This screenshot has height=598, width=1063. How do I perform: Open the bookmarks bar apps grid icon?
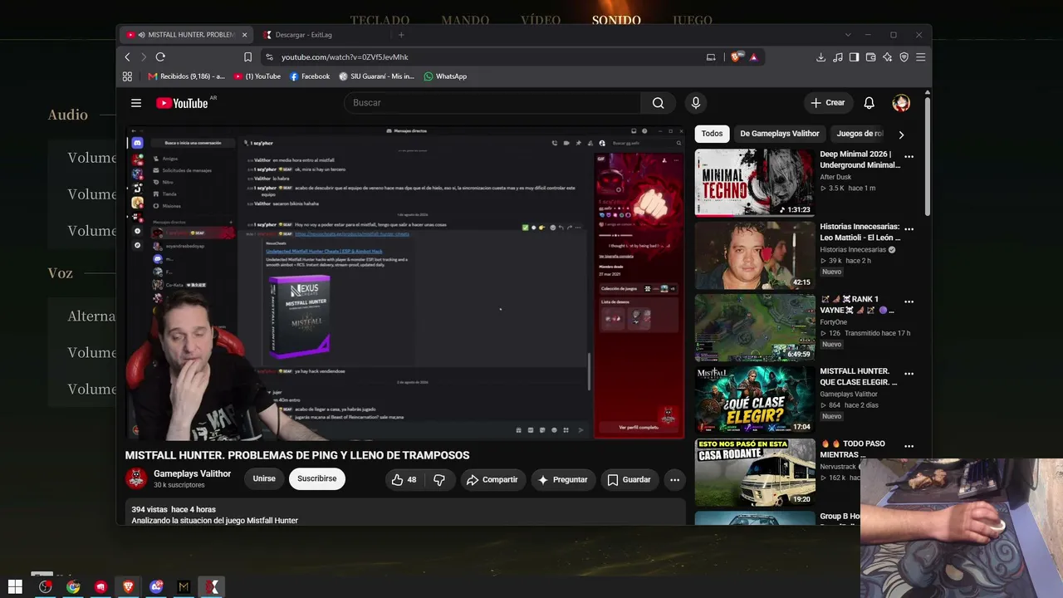click(127, 76)
